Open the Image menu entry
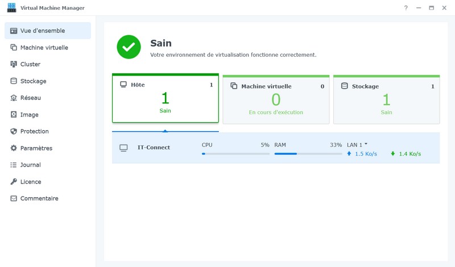 click(x=30, y=115)
